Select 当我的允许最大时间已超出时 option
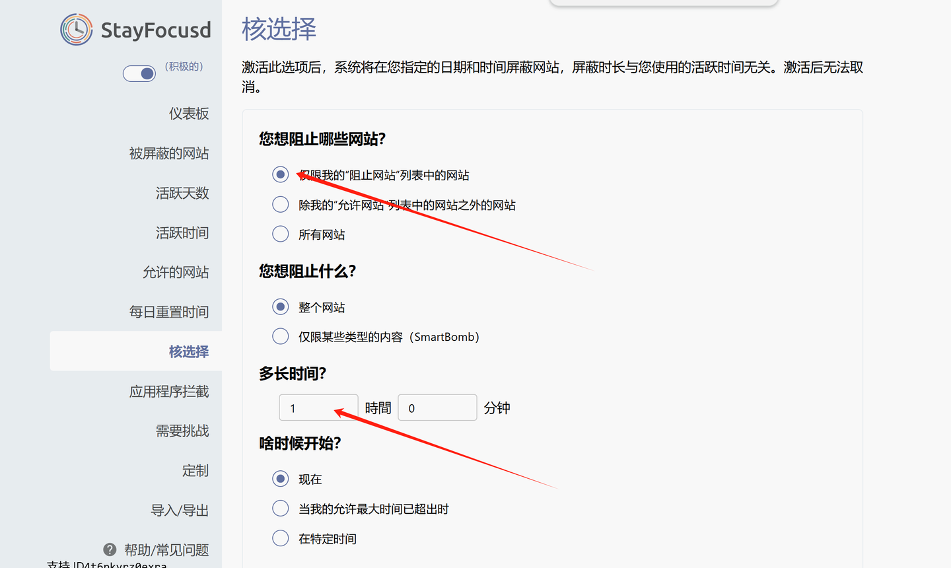This screenshot has width=951, height=568. click(x=281, y=509)
